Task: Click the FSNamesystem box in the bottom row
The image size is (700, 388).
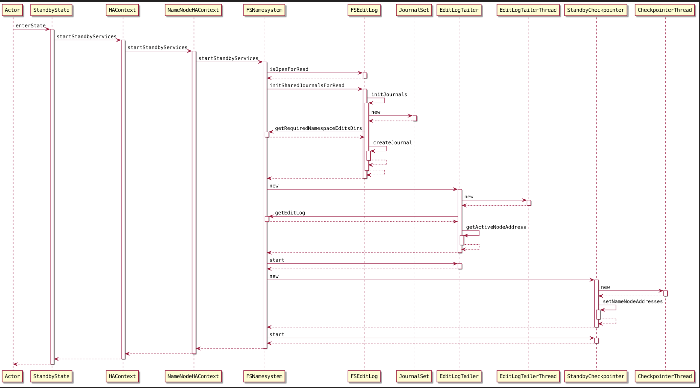Action: (x=264, y=376)
